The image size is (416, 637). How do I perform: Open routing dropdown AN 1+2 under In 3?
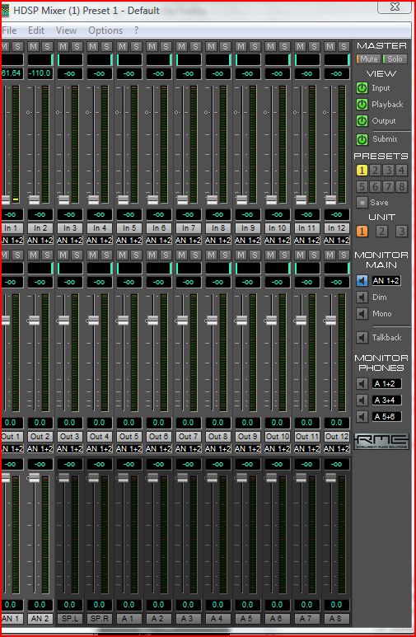(70, 241)
